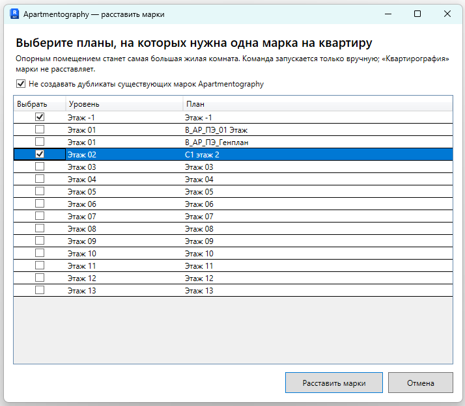Enable the checkbox in row Этаж 06
This screenshot has height=406, width=465.
(x=40, y=204)
